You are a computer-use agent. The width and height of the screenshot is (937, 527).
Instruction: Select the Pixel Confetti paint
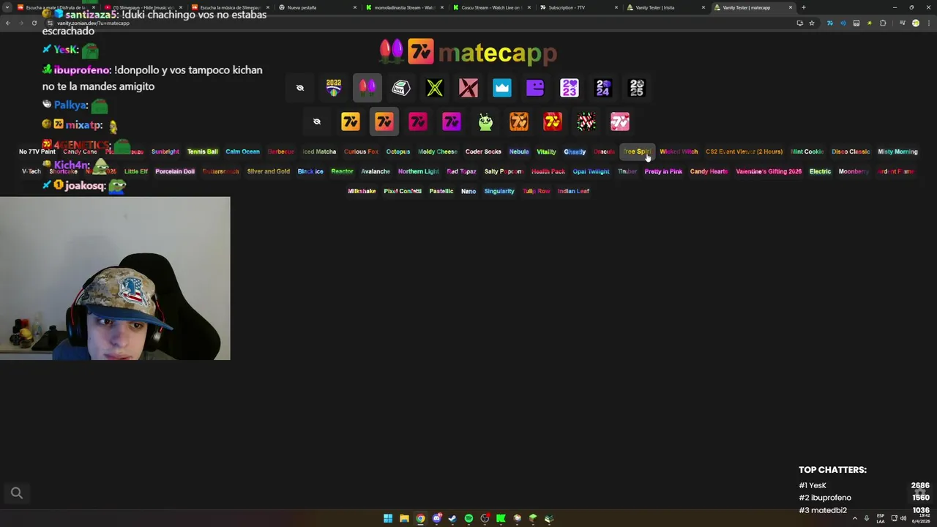click(x=403, y=191)
